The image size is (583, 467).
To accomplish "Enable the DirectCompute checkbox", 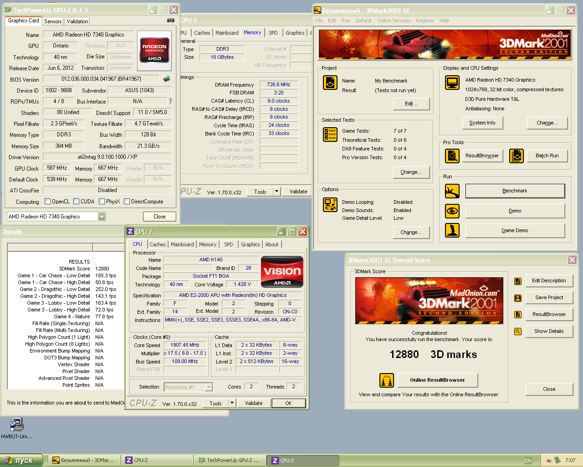I will click(x=127, y=202).
